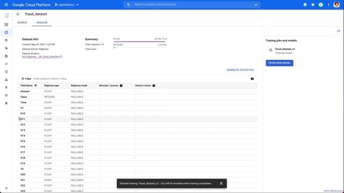The width and height of the screenshot is (344, 193).
Task: Open the Pipelines icon in sidebar
Action: click(6, 64)
